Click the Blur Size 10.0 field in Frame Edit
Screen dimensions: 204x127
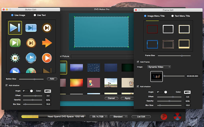click(188, 105)
